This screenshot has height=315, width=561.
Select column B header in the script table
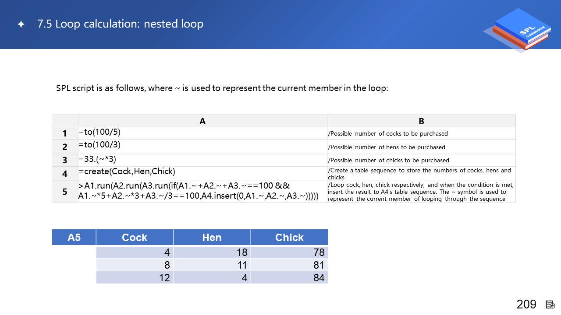421,121
